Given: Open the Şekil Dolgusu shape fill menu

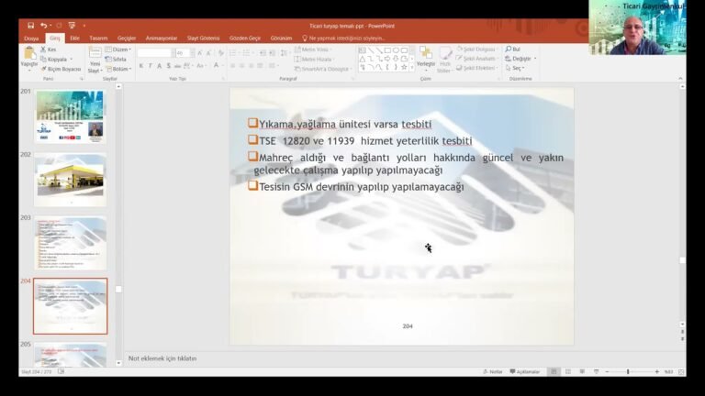Looking at the screenshot, I should click(x=476, y=49).
